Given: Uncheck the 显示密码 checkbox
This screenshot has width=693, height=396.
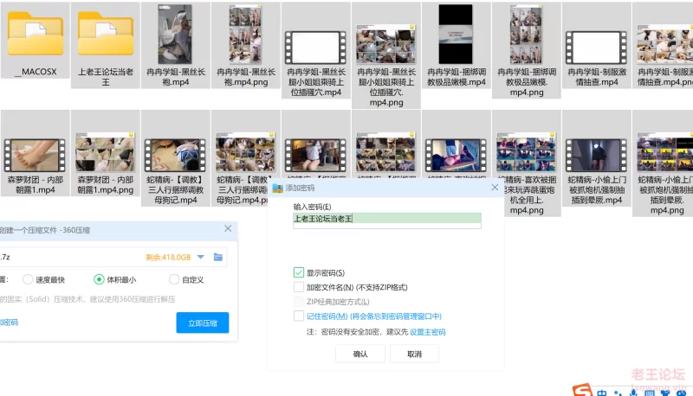Looking at the screenshot, I should pyautogui.click(x=299, y=272).
